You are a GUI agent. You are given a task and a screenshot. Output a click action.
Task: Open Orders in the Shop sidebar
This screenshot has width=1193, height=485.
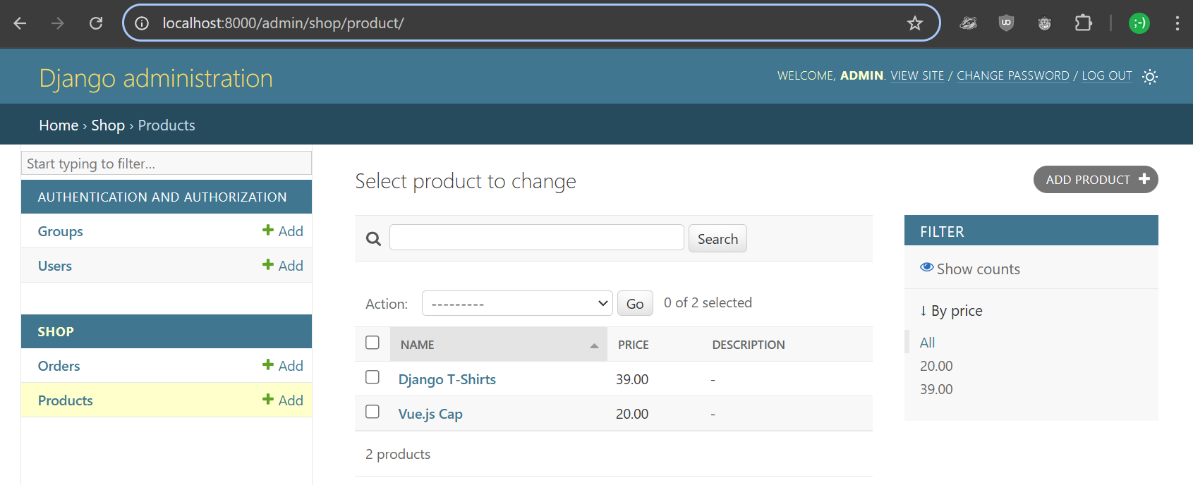(59, 366)
